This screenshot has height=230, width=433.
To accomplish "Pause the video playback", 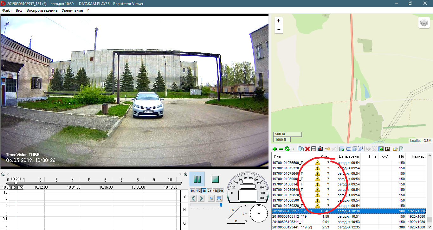I will point(197,179).
